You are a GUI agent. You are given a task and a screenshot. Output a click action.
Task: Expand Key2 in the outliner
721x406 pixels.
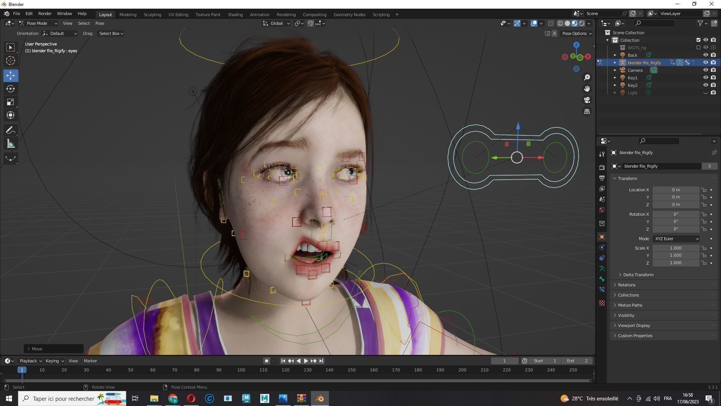click(615, 85)
